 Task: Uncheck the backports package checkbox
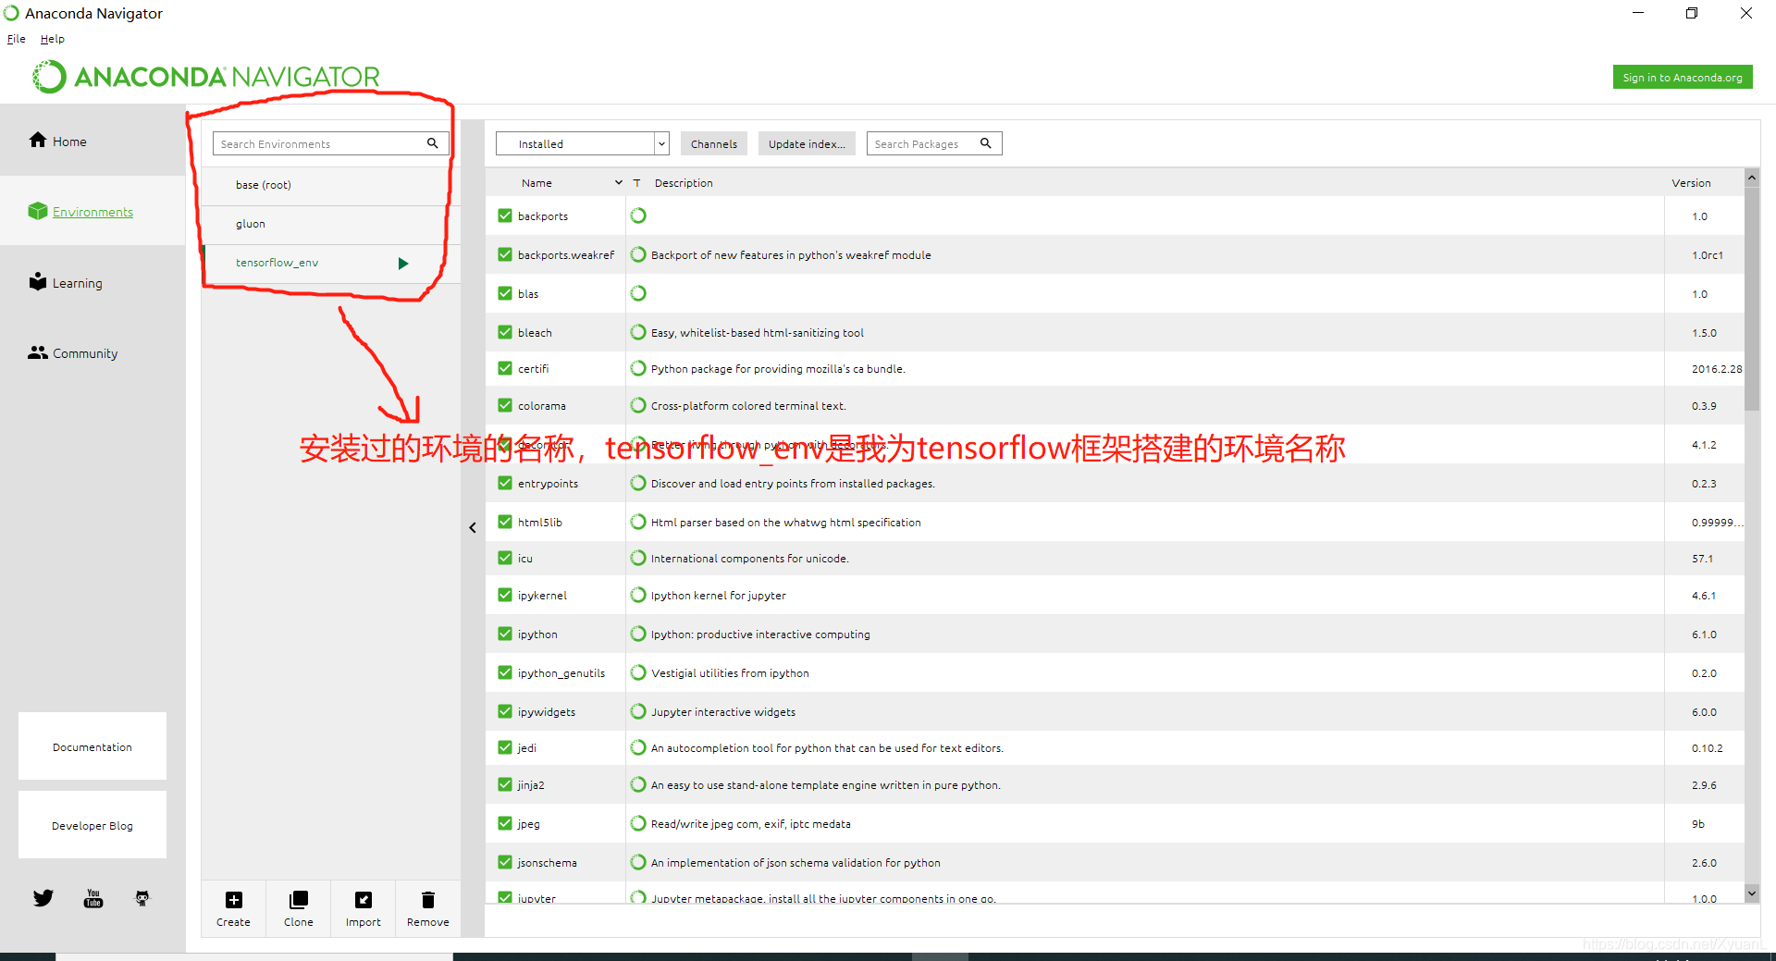(505, 216)
